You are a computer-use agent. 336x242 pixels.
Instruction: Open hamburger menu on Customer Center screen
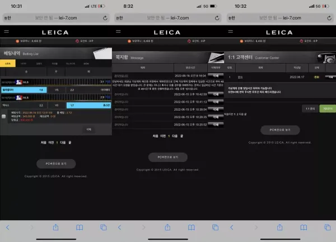tap(231, 31)
